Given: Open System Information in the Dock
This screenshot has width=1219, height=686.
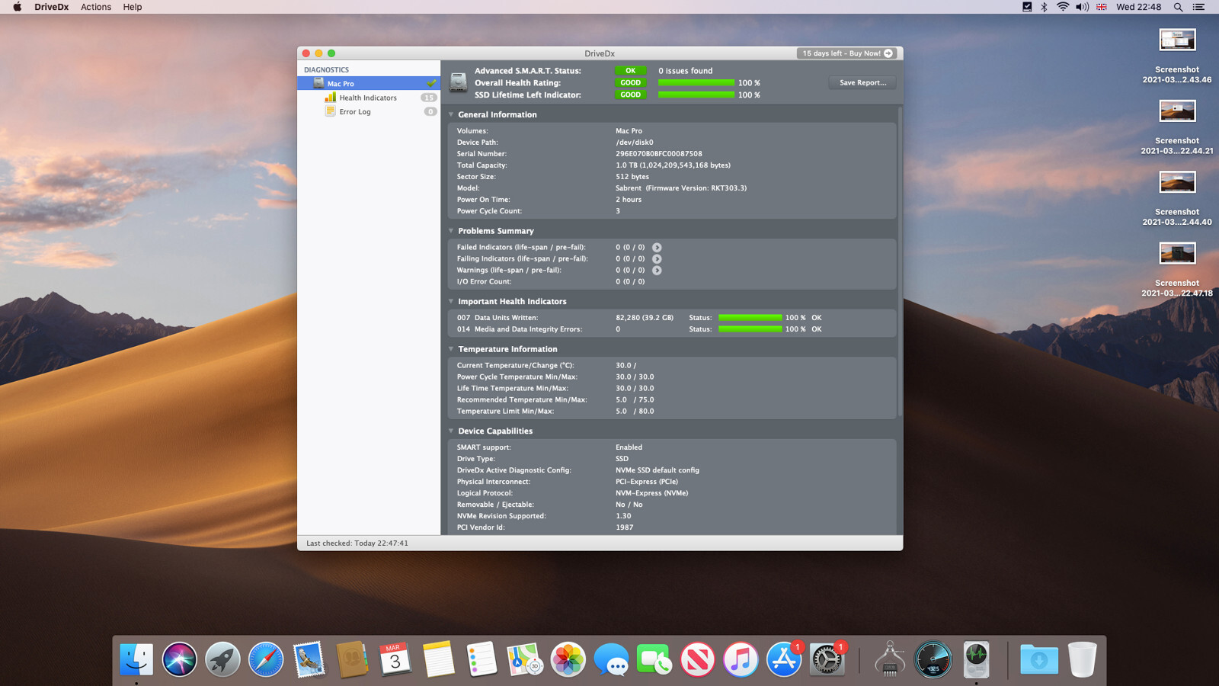Looking at the screenshot, I should point(890,659).
